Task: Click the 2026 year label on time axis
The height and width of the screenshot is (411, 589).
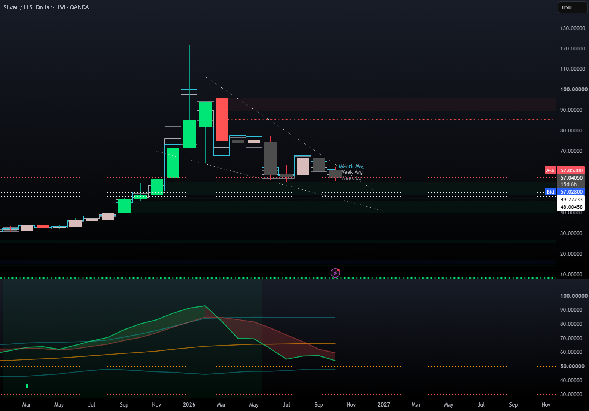Action: coord(189,405)
